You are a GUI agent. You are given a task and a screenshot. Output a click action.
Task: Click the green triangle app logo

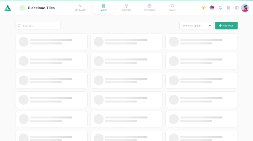point(8,8)
